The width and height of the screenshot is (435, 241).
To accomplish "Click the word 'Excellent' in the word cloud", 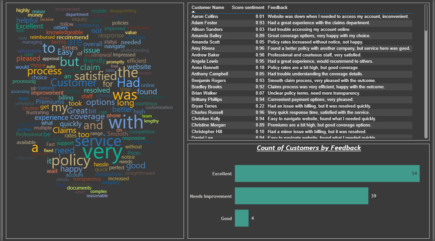I will pyautogui.click(x=30, y=26).
